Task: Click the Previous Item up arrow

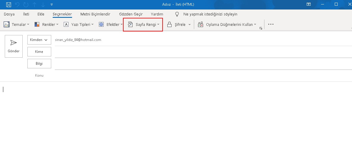Action: 35,4
